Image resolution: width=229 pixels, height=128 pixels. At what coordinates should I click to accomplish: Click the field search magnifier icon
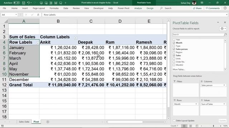click(225, 34)
